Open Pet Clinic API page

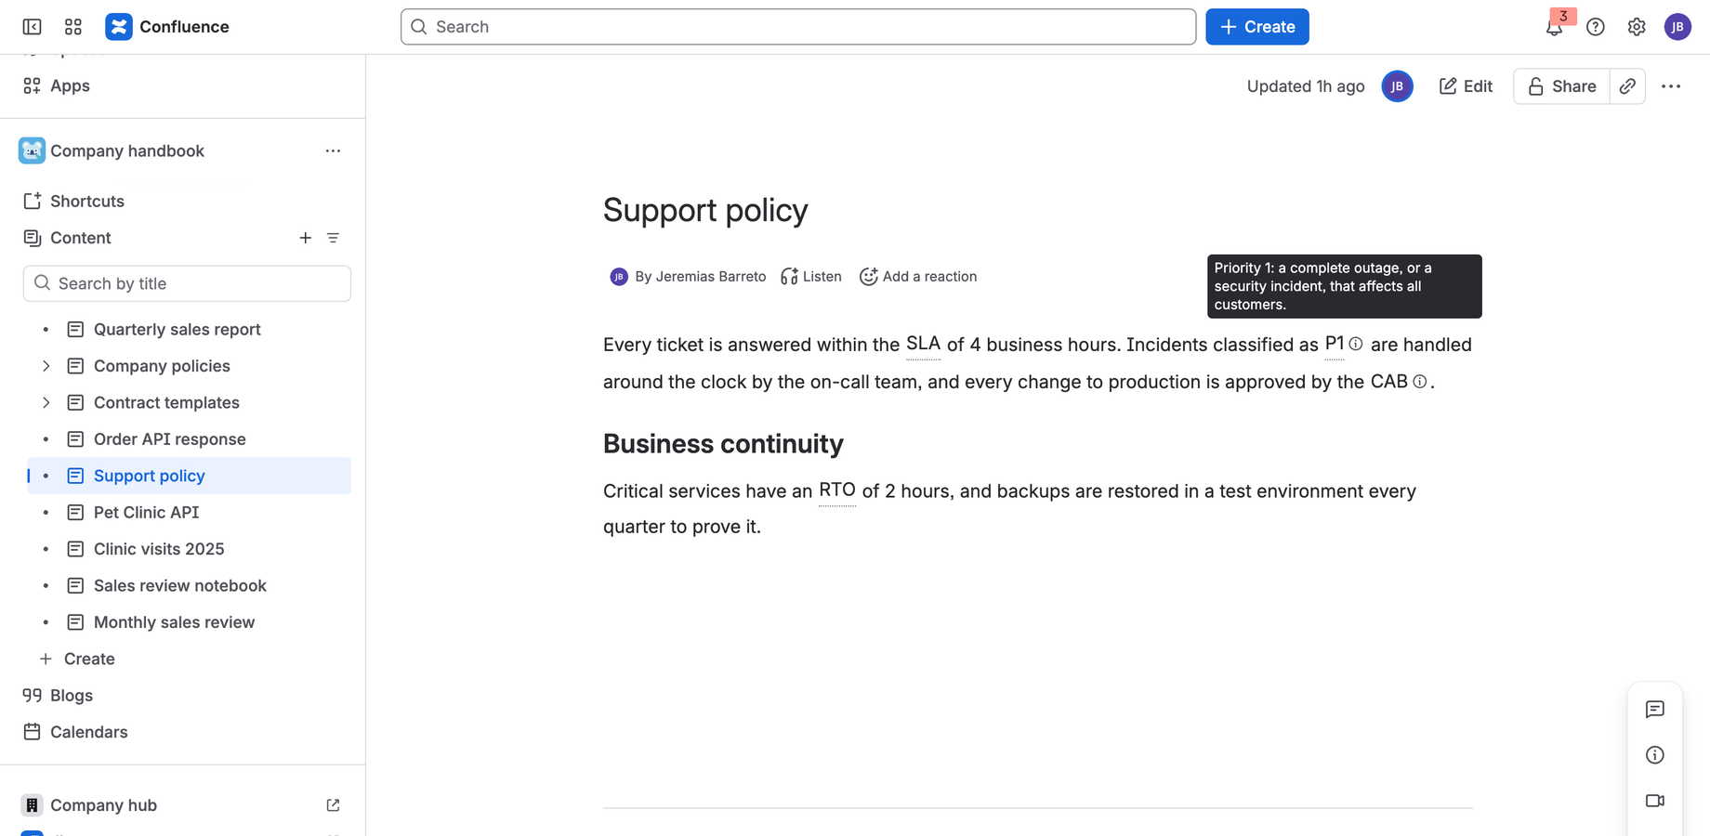click(x=146, y=513)
